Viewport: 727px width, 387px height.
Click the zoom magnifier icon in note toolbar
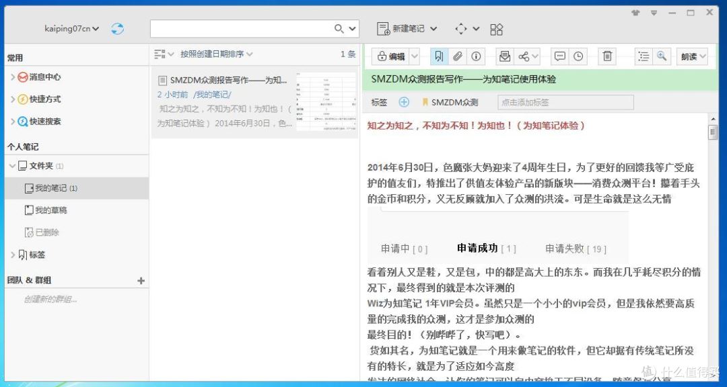pos(662,56)
